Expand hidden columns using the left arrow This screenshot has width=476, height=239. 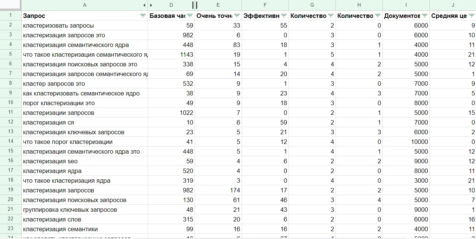point(144,5)
